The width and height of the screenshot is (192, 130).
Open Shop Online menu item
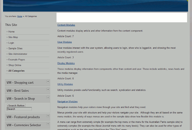click(15, 65)
